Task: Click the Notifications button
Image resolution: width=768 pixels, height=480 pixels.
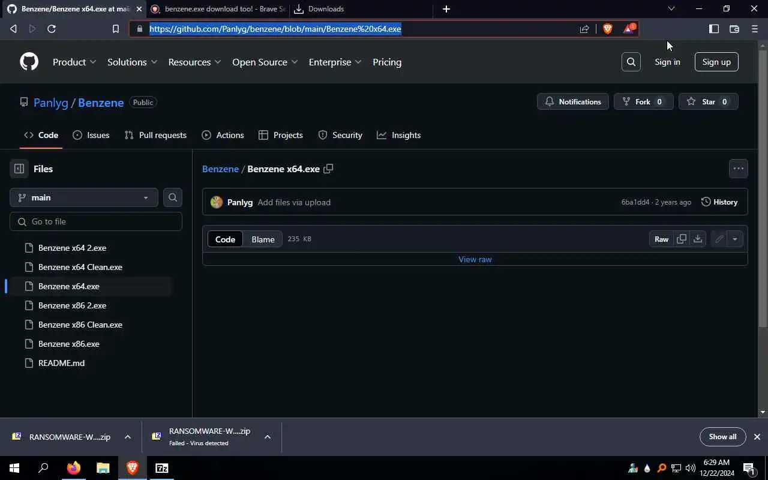Action: 573,101
